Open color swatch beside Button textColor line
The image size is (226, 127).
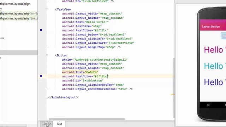coord(41,76)
